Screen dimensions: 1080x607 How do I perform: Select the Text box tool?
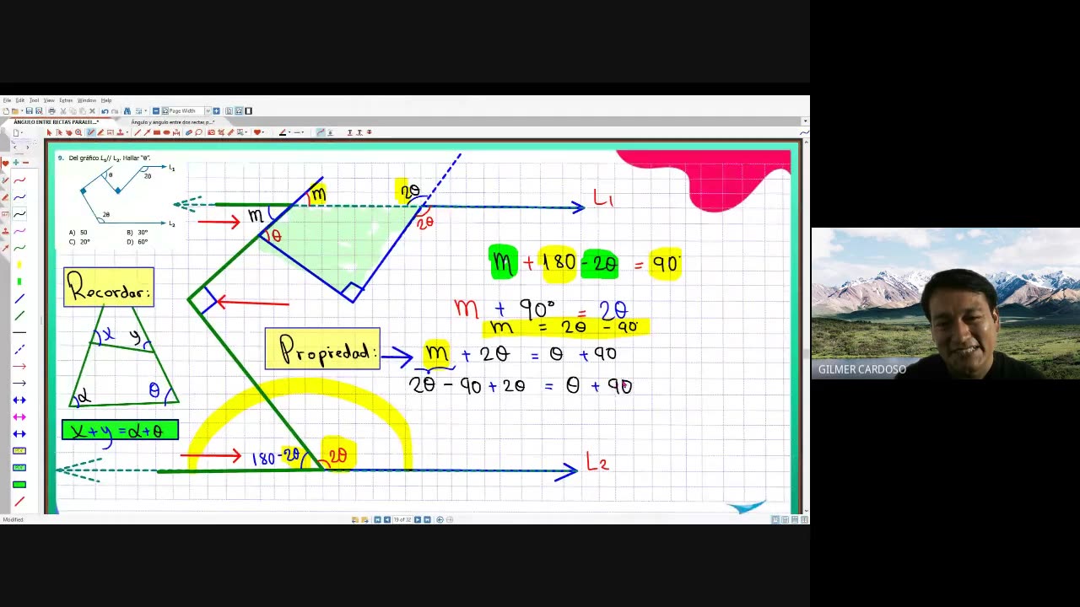[111, 132]
